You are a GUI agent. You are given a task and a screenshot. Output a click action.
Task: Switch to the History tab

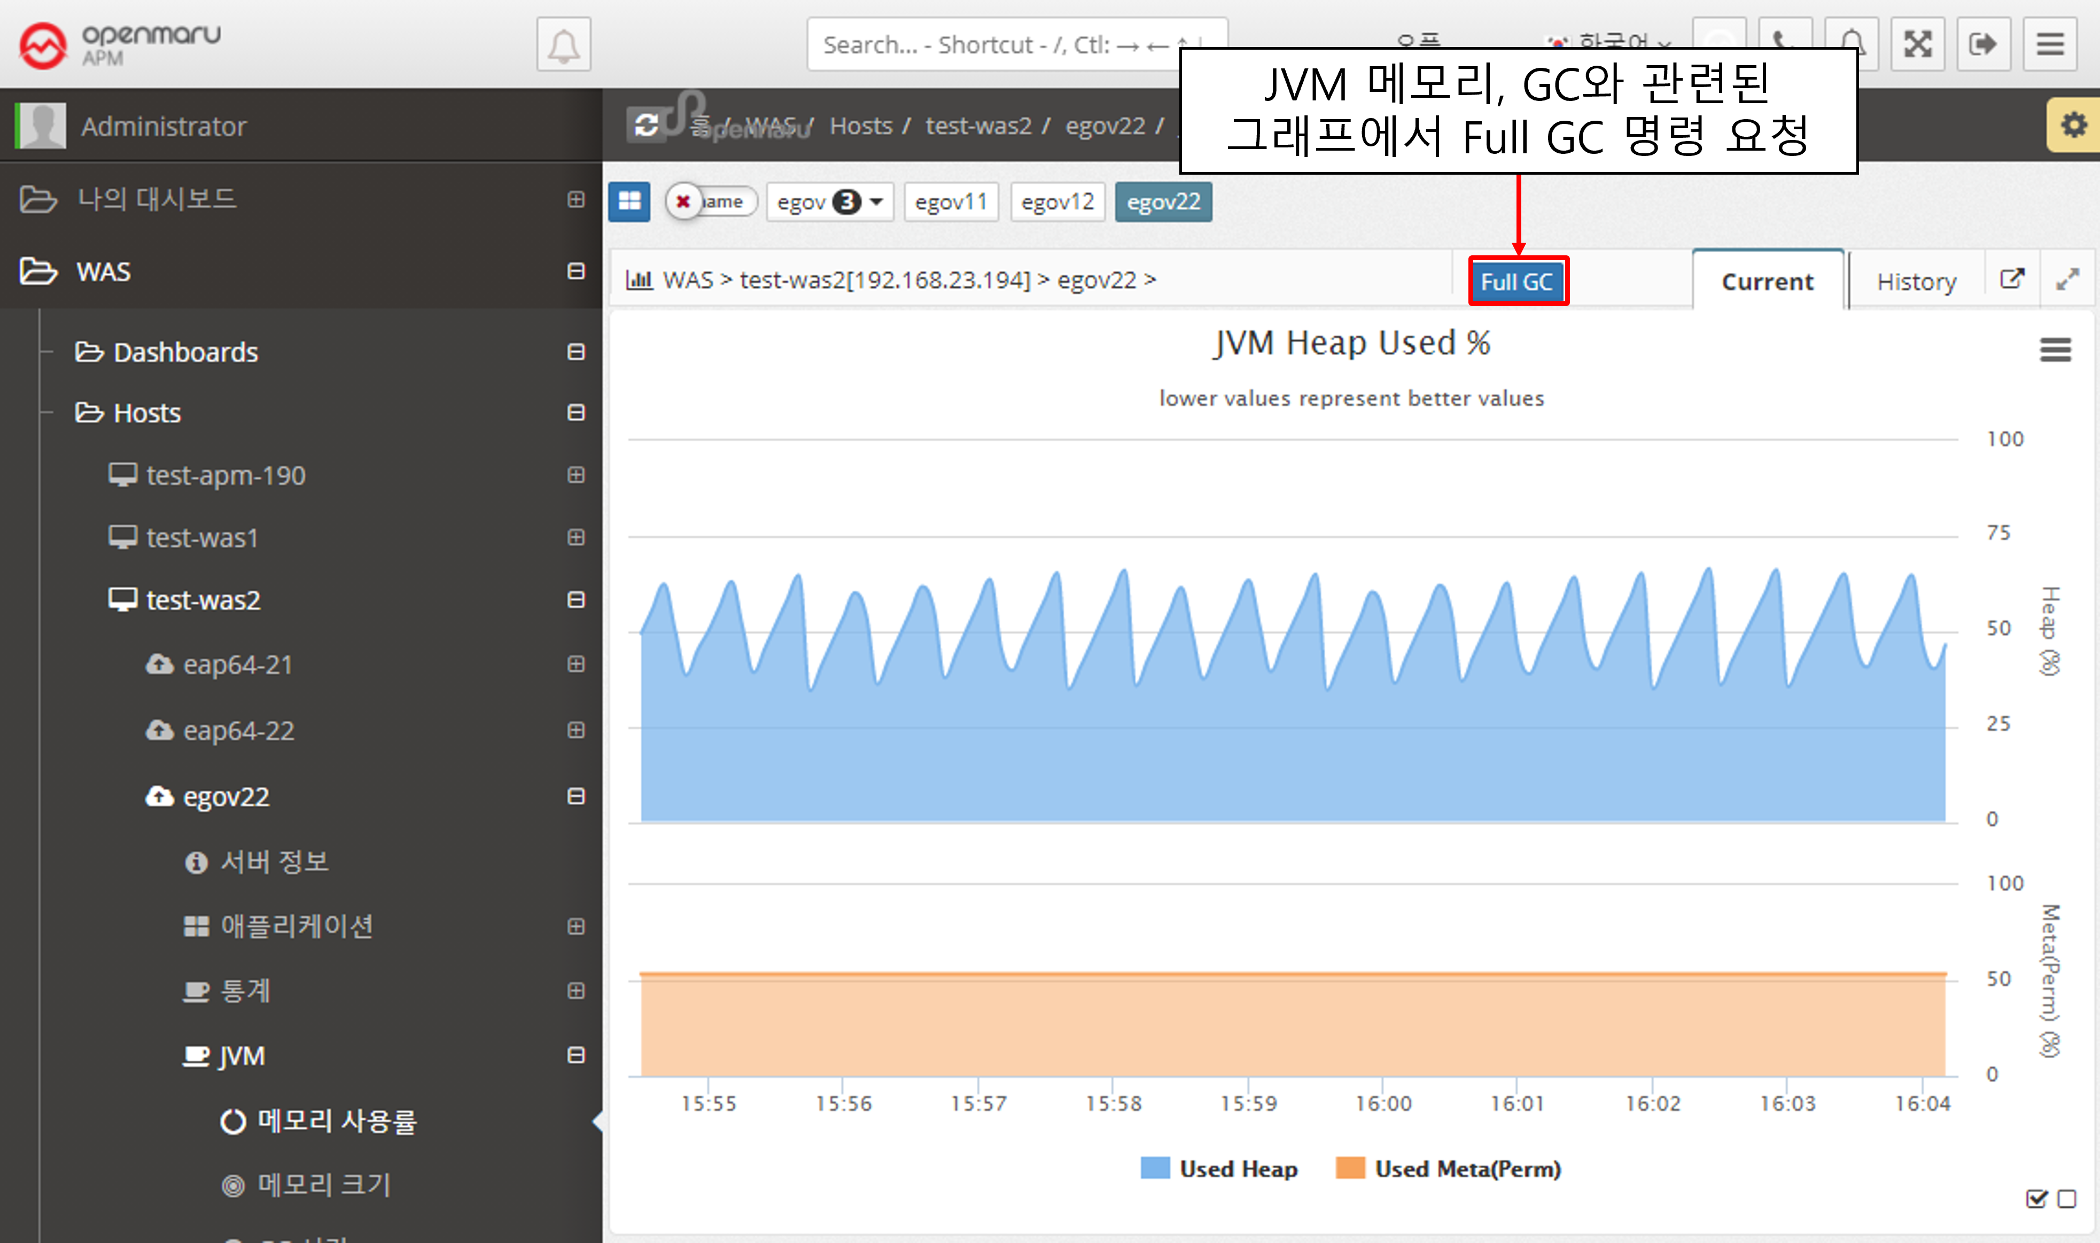pyautogui.click(x=1916, y=282)
